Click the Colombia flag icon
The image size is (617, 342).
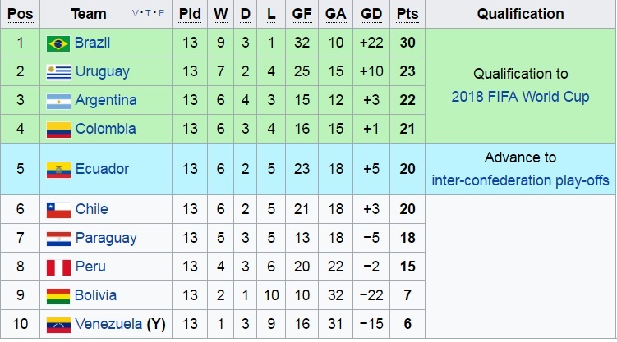58,129
